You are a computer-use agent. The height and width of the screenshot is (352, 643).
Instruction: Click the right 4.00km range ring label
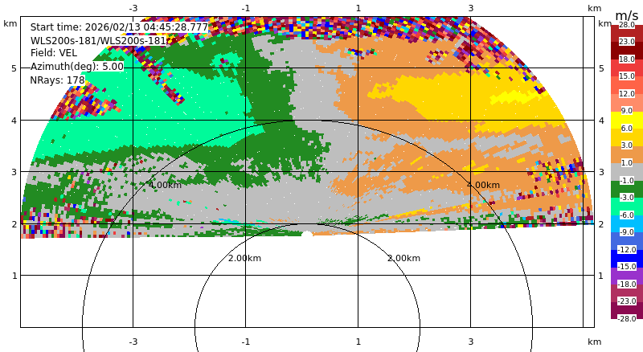(483, 185)
